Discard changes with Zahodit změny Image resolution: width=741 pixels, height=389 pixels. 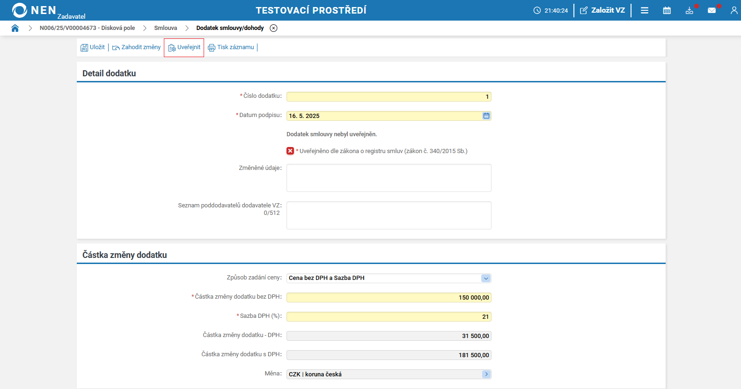(136, 47)
